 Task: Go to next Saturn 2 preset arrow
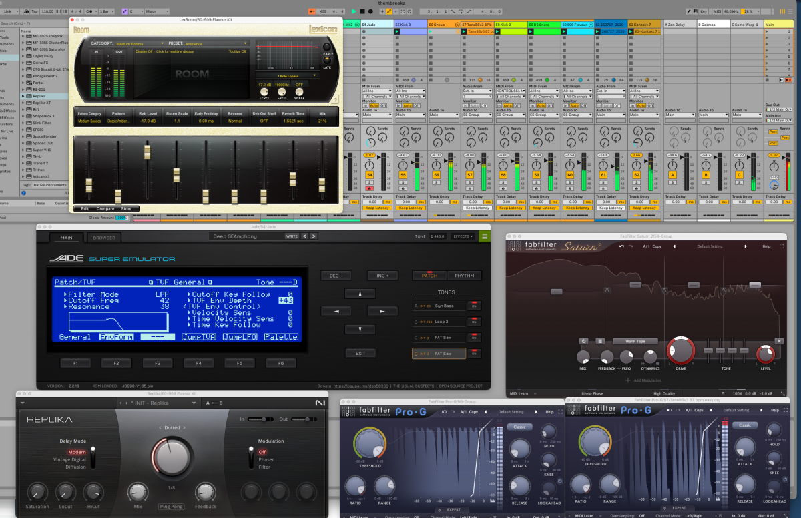point(746,246)
